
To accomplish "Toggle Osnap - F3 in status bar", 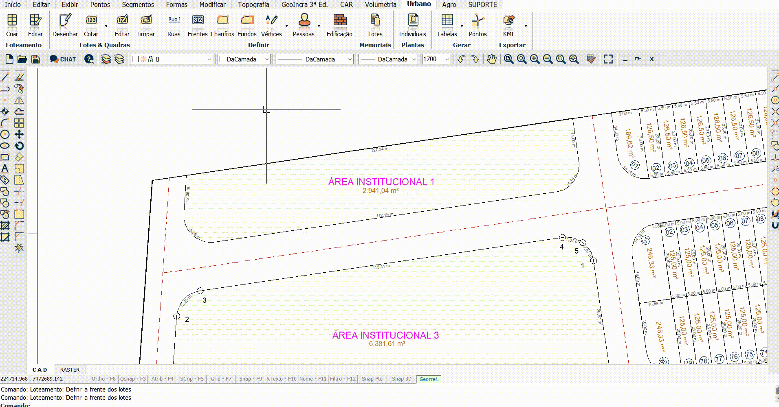I will click(x=133, y=379).
